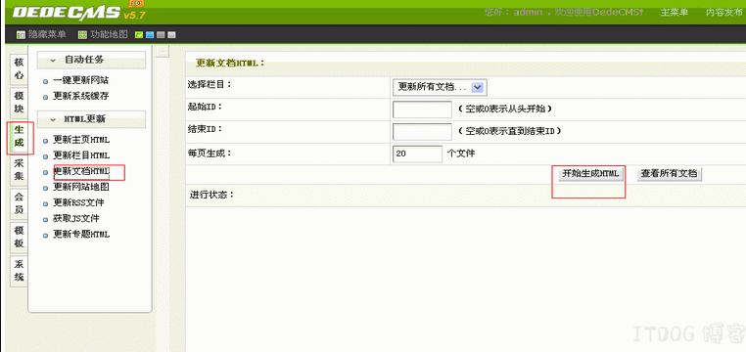Screen dimensions: 746x352
Task: Open 更新网站地图 menu item
Action: pyautogui.click(x=80, y=187)
